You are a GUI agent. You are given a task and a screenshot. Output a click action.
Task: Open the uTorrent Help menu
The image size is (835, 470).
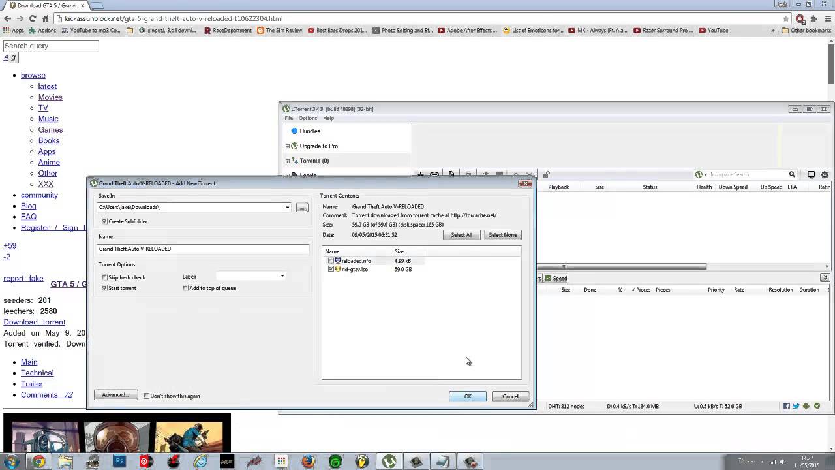click(328, 118)
